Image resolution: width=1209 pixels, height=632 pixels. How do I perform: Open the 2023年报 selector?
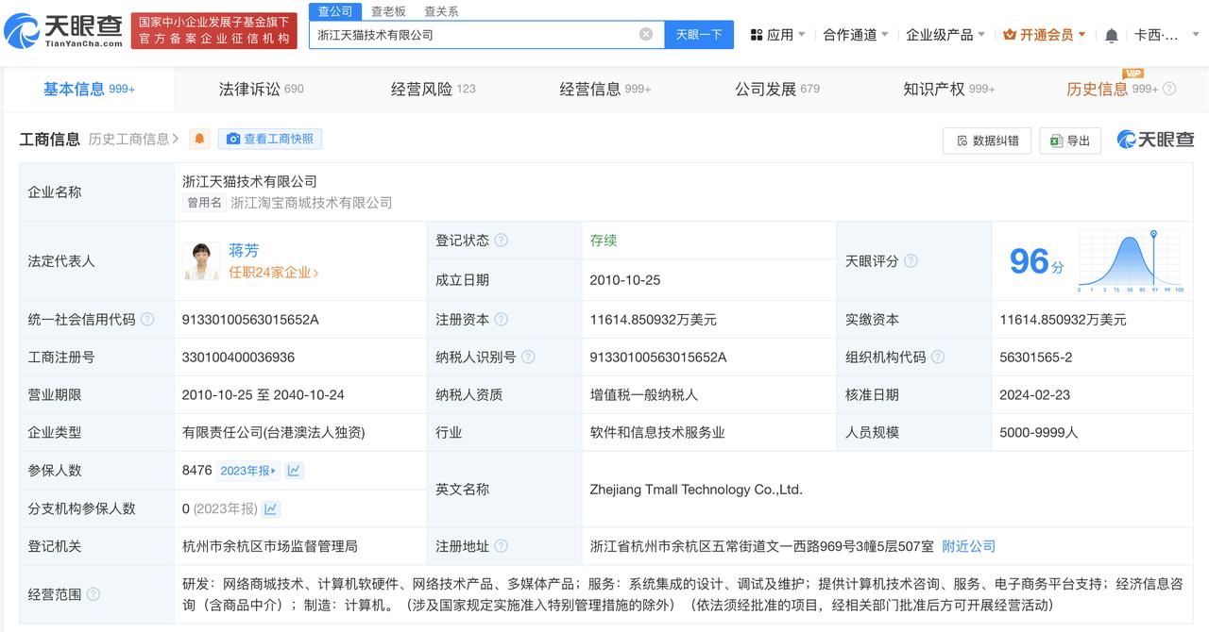click(x=248, y=471)
